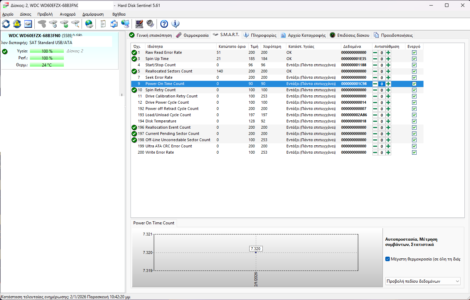
Task: Click the disk with magnifying glass toolbar icon
Action: coord(75,24)
